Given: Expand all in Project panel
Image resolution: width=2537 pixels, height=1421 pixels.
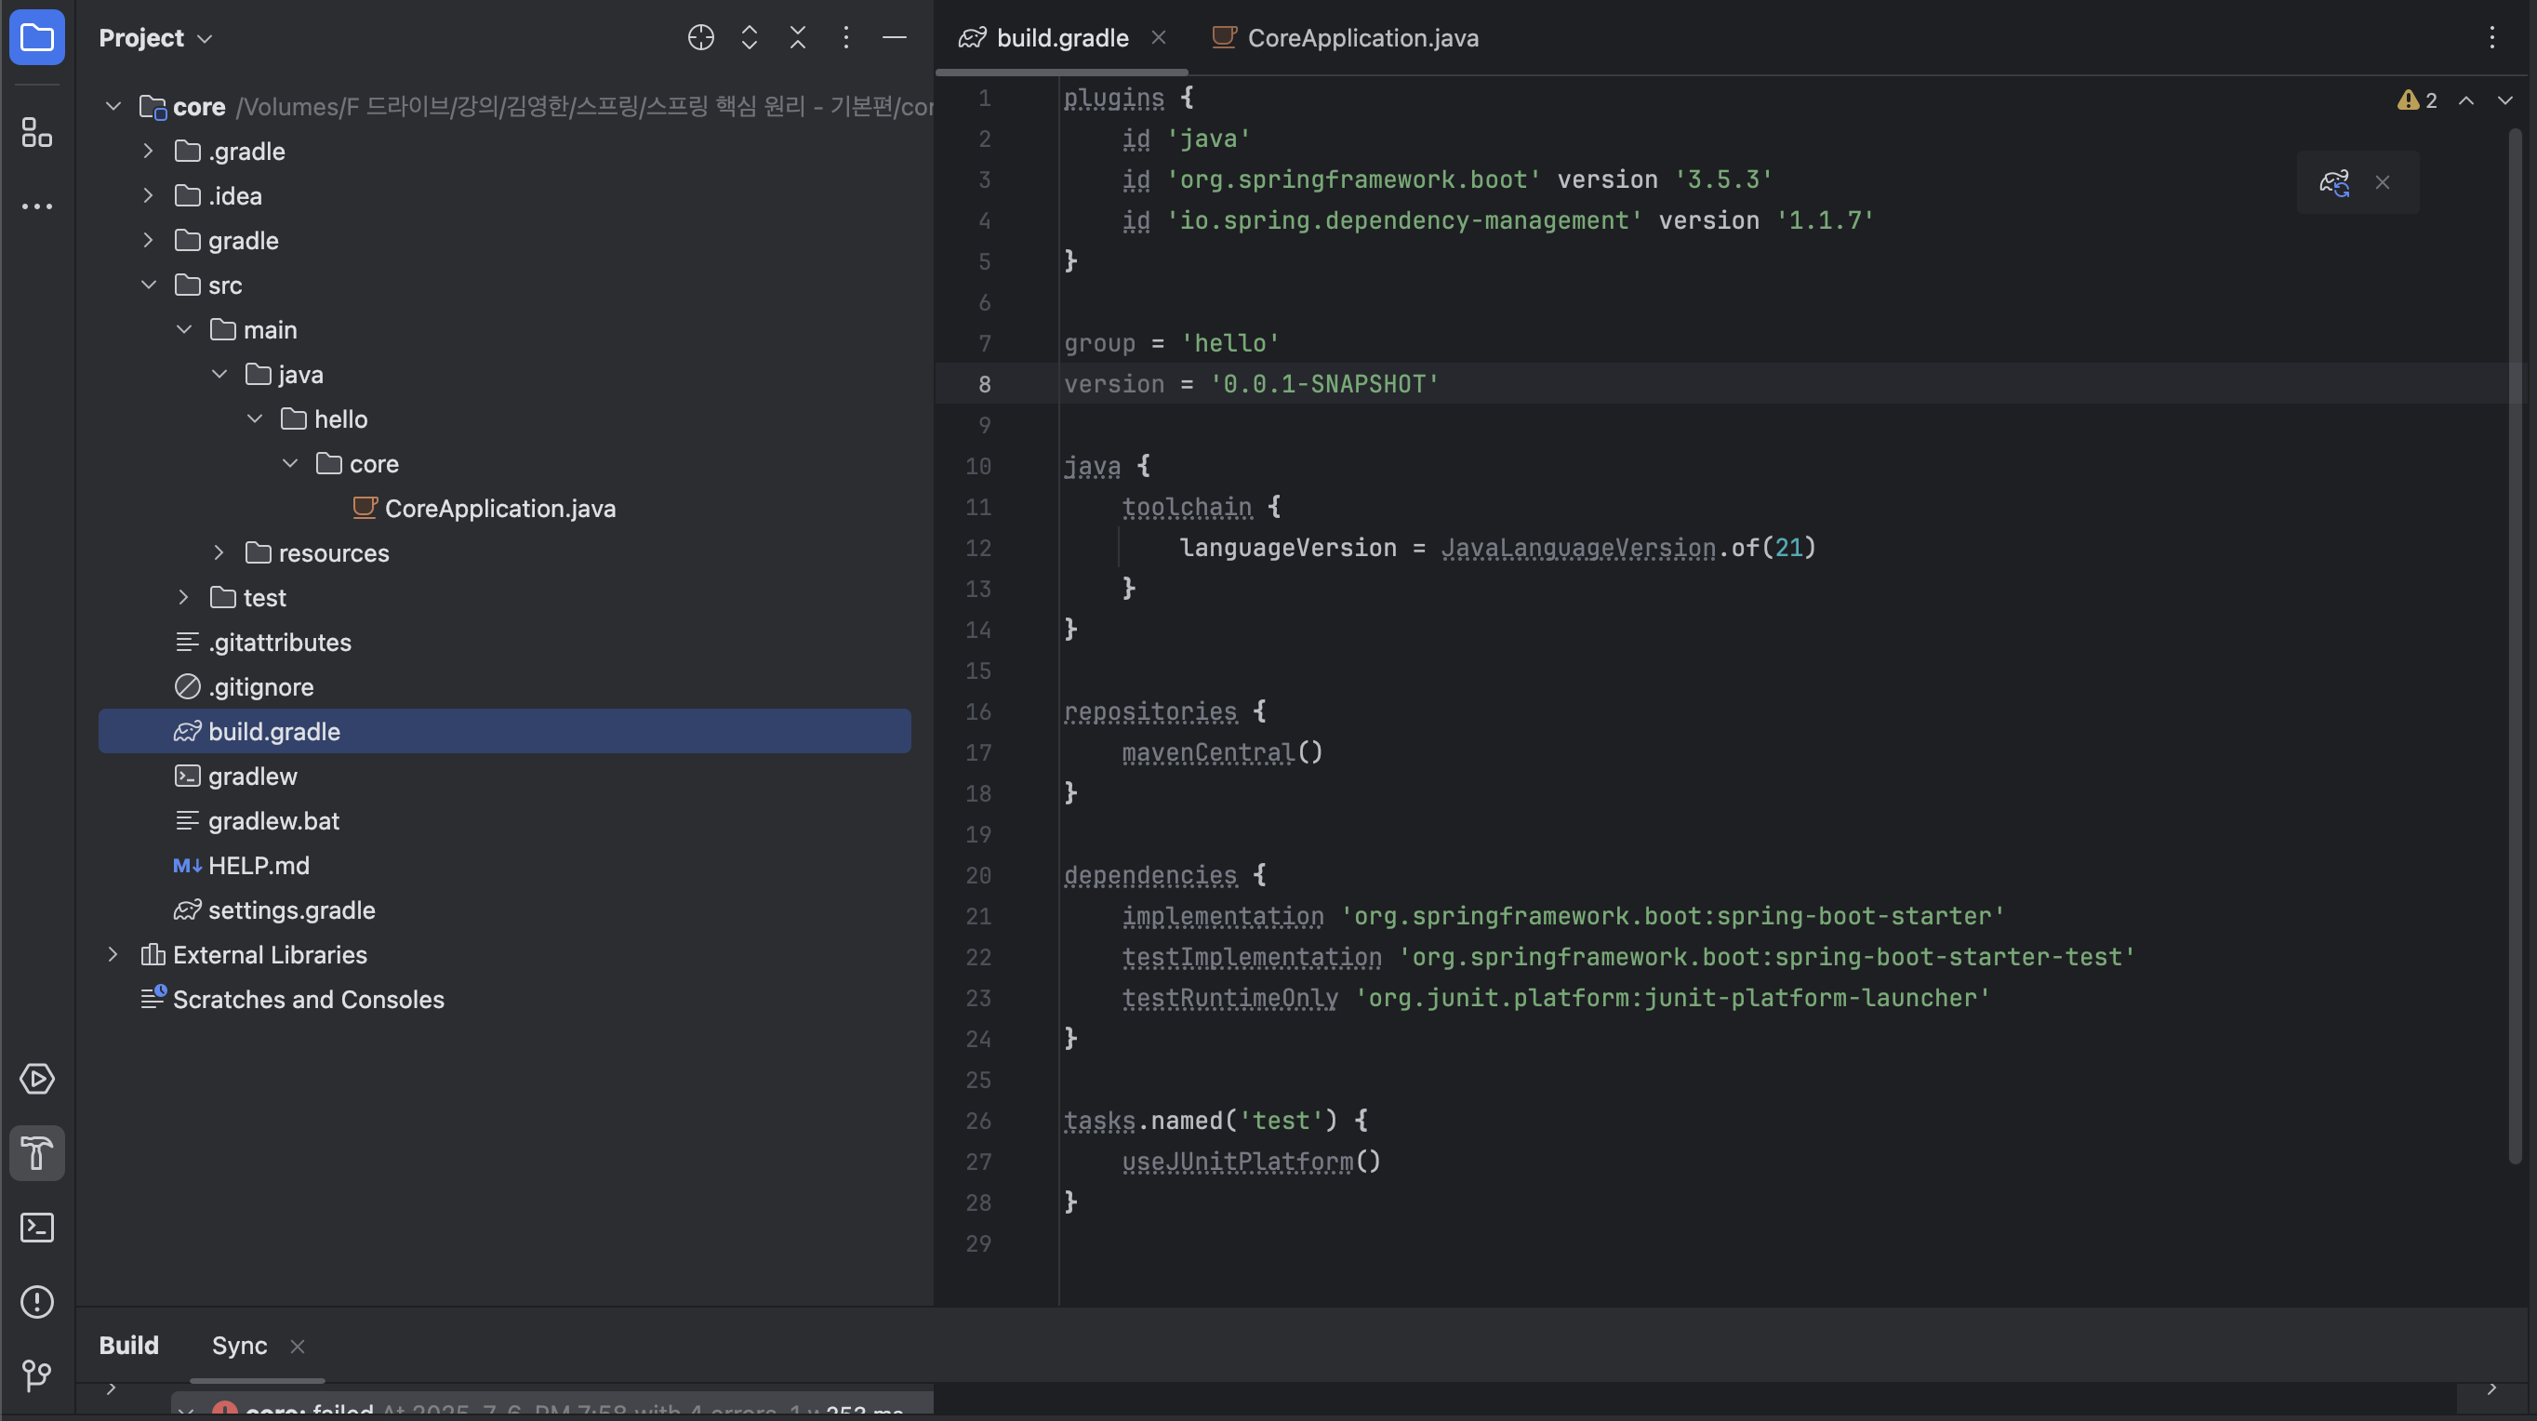Looking at the screenshot, I should [750, 37].
